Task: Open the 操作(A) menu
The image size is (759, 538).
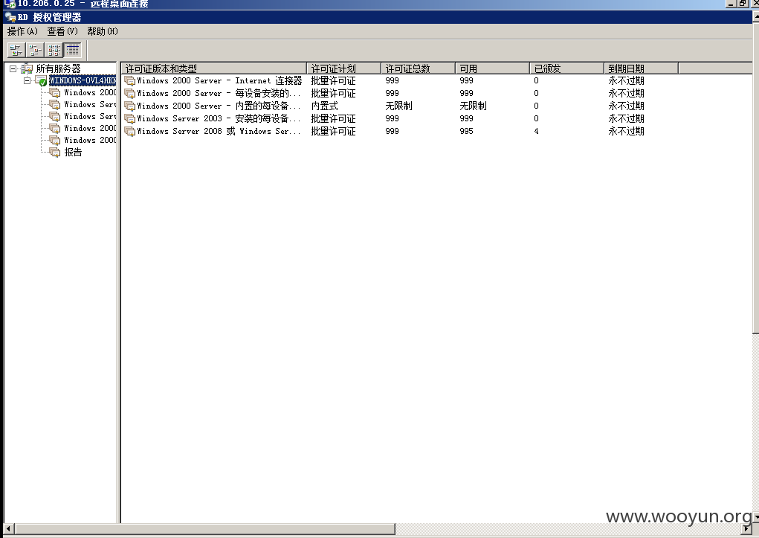Action: [x=22, y=31]
